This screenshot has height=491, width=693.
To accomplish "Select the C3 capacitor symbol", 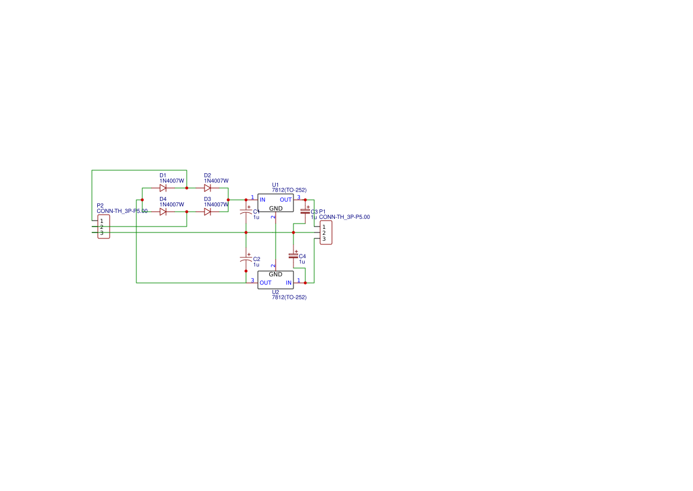I will click(305, 211).
